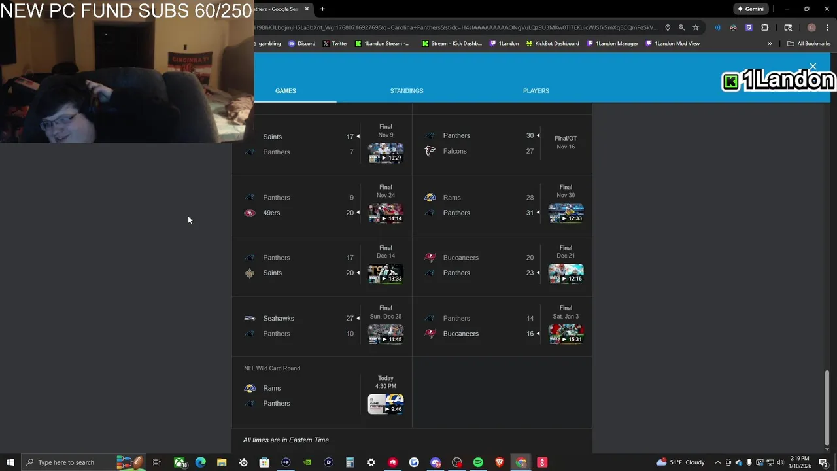Open the Twitch extension icon

[749, 27]
